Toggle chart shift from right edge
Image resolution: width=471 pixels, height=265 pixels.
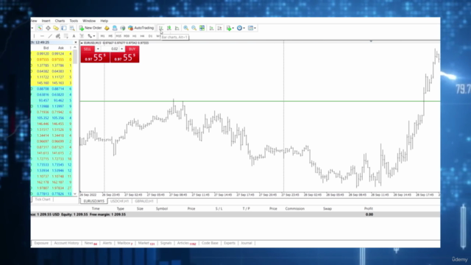(219, 28)
